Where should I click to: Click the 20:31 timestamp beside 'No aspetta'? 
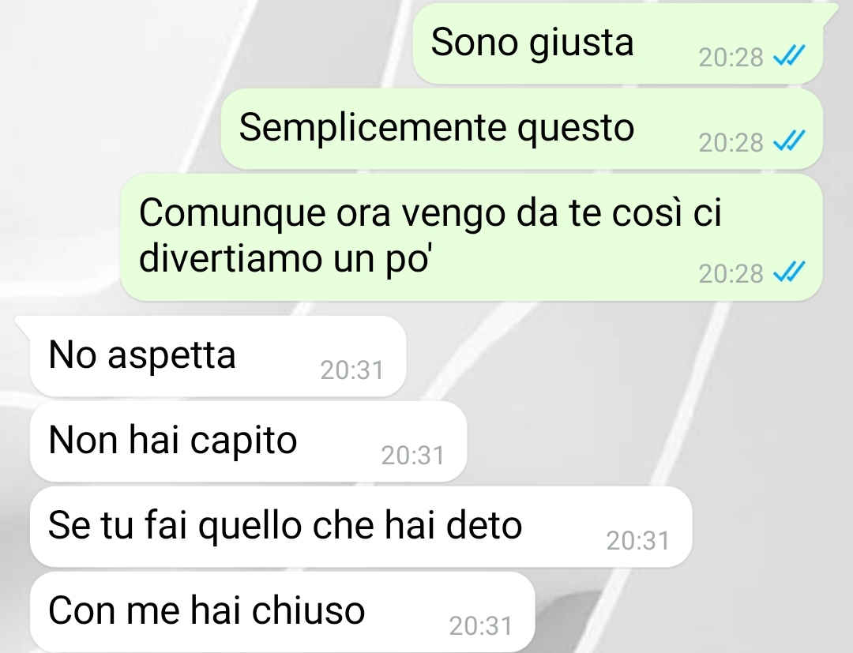point(352,370)
